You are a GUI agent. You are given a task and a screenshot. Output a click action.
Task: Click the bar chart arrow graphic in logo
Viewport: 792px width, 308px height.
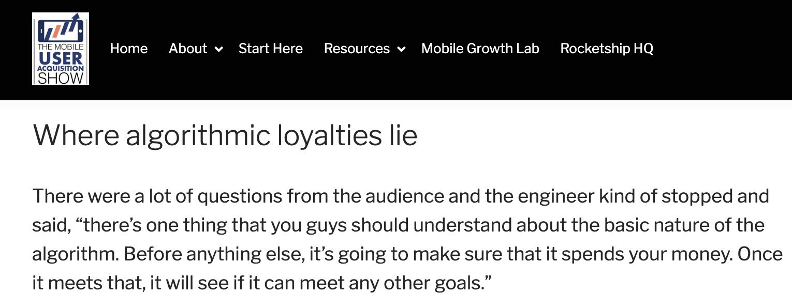(x=60, y=29)
